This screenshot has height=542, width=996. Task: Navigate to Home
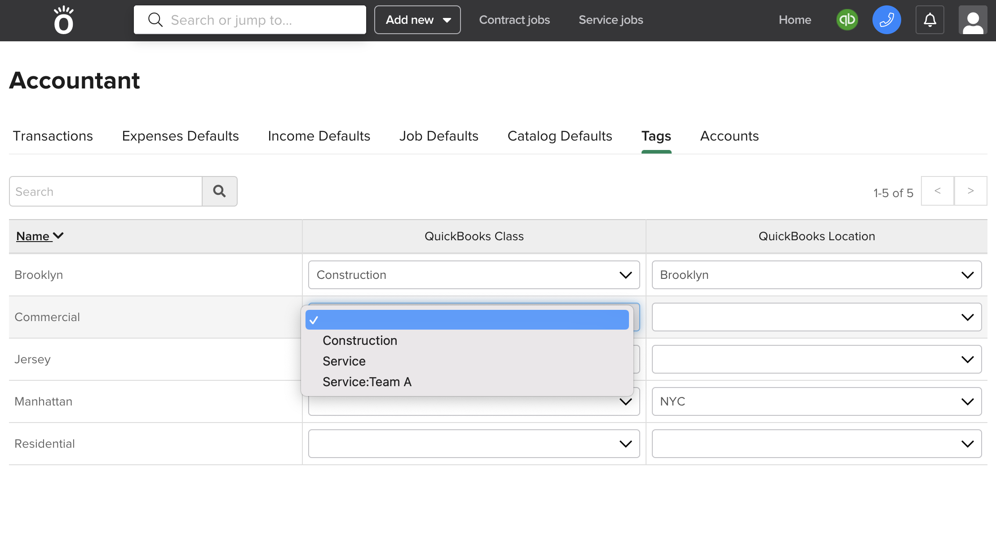(x=794, y=20)
